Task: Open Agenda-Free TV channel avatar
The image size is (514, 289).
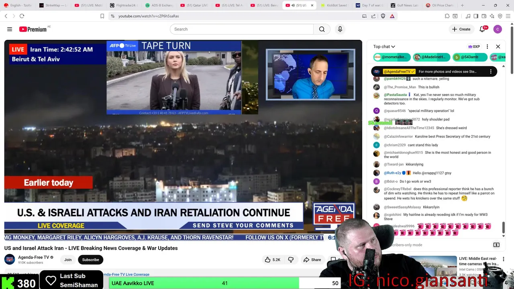Action: click(10, 259)
